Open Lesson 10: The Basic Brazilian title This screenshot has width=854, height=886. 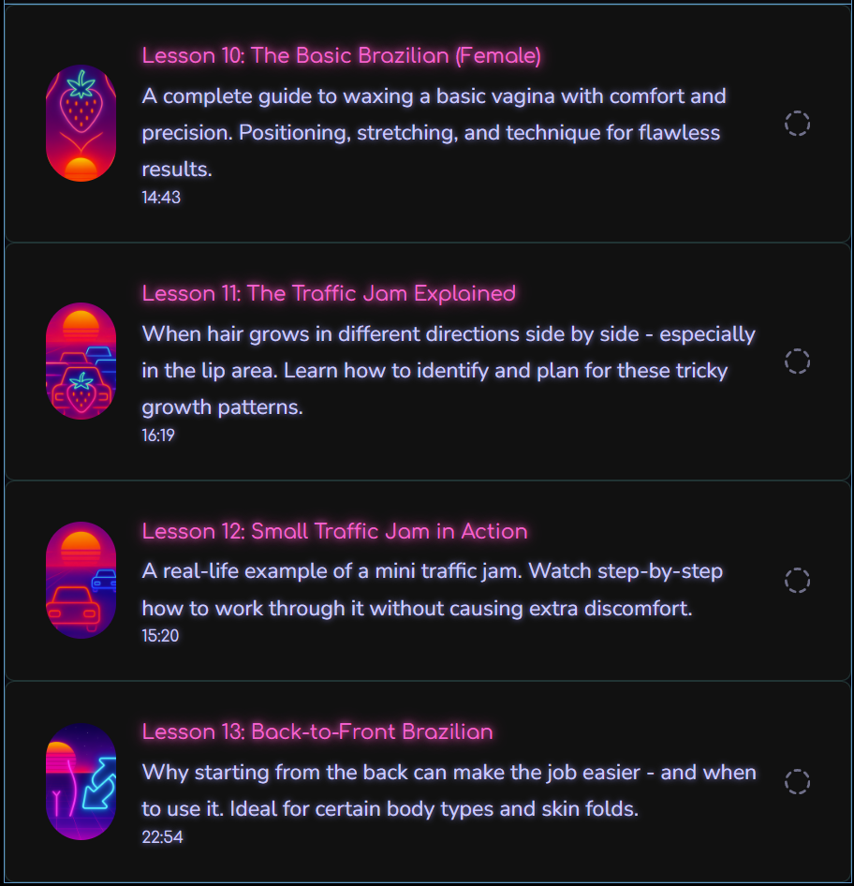pos(341,55)
